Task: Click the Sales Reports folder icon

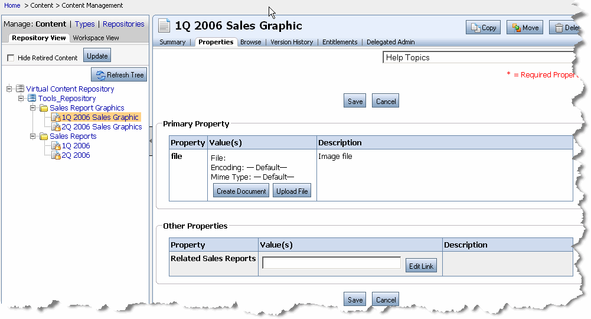Action: (44, 136)
